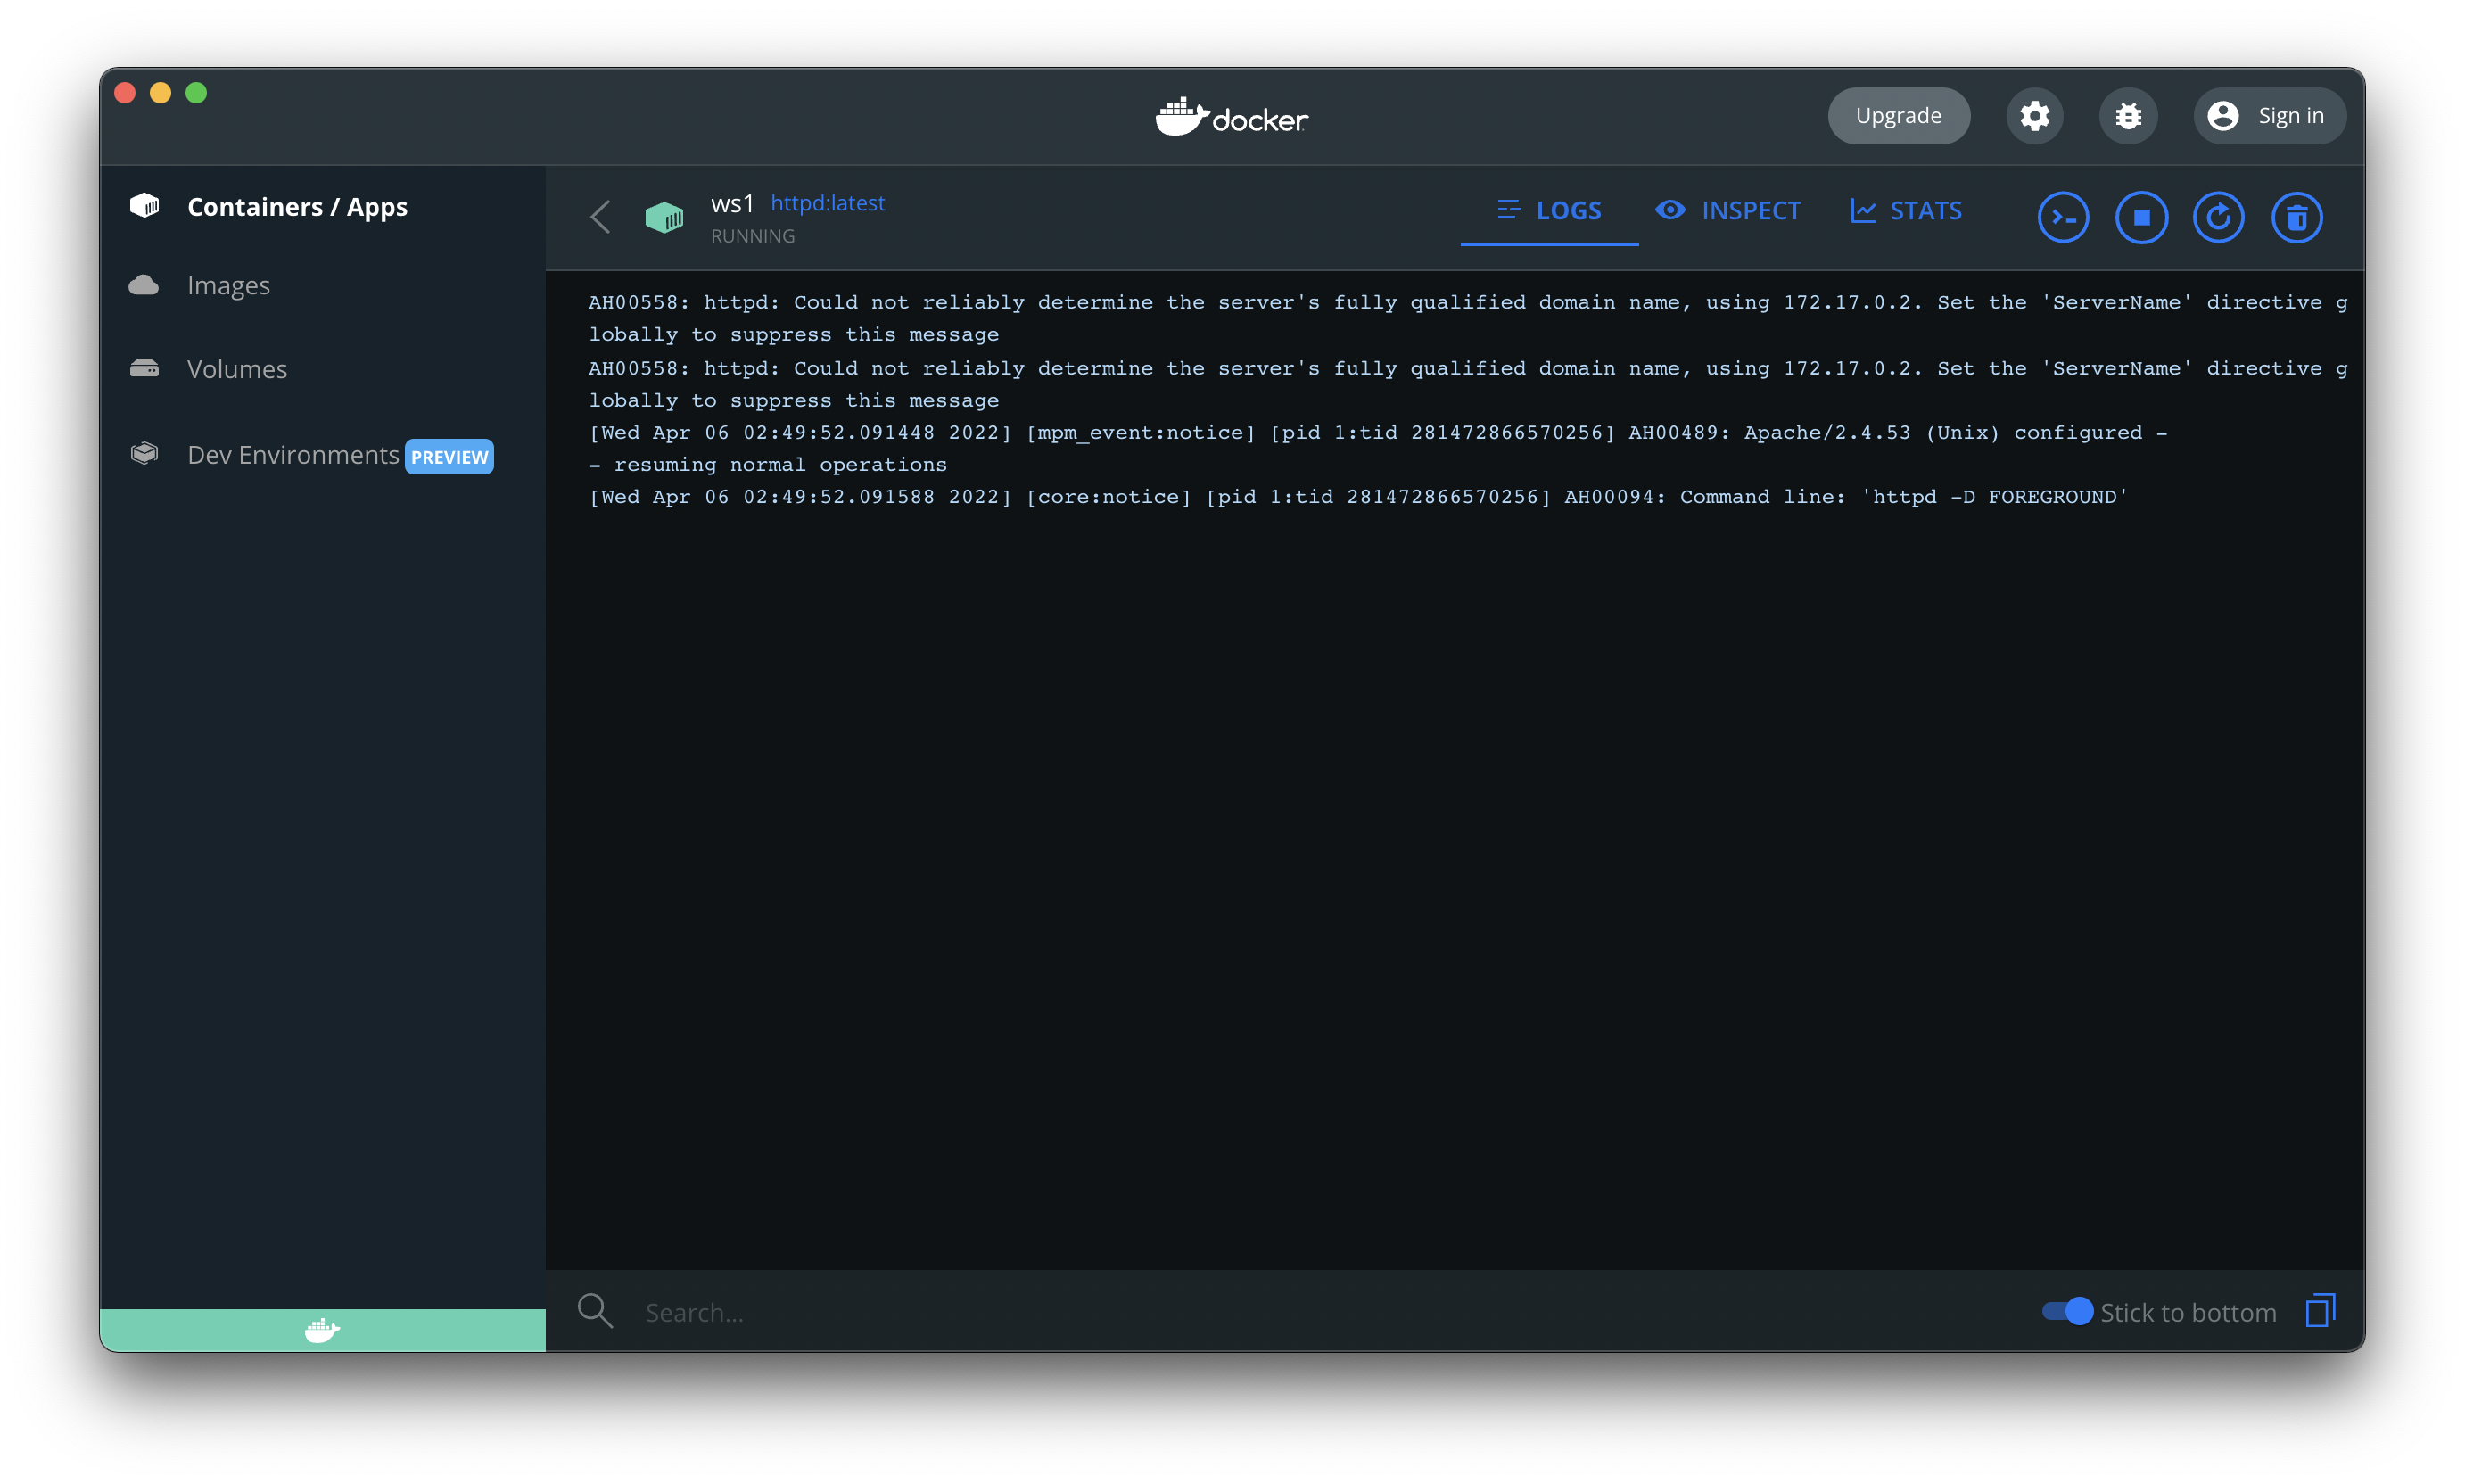
Task: Restart the ws1 container
Action: click(x=2218, y=217)
